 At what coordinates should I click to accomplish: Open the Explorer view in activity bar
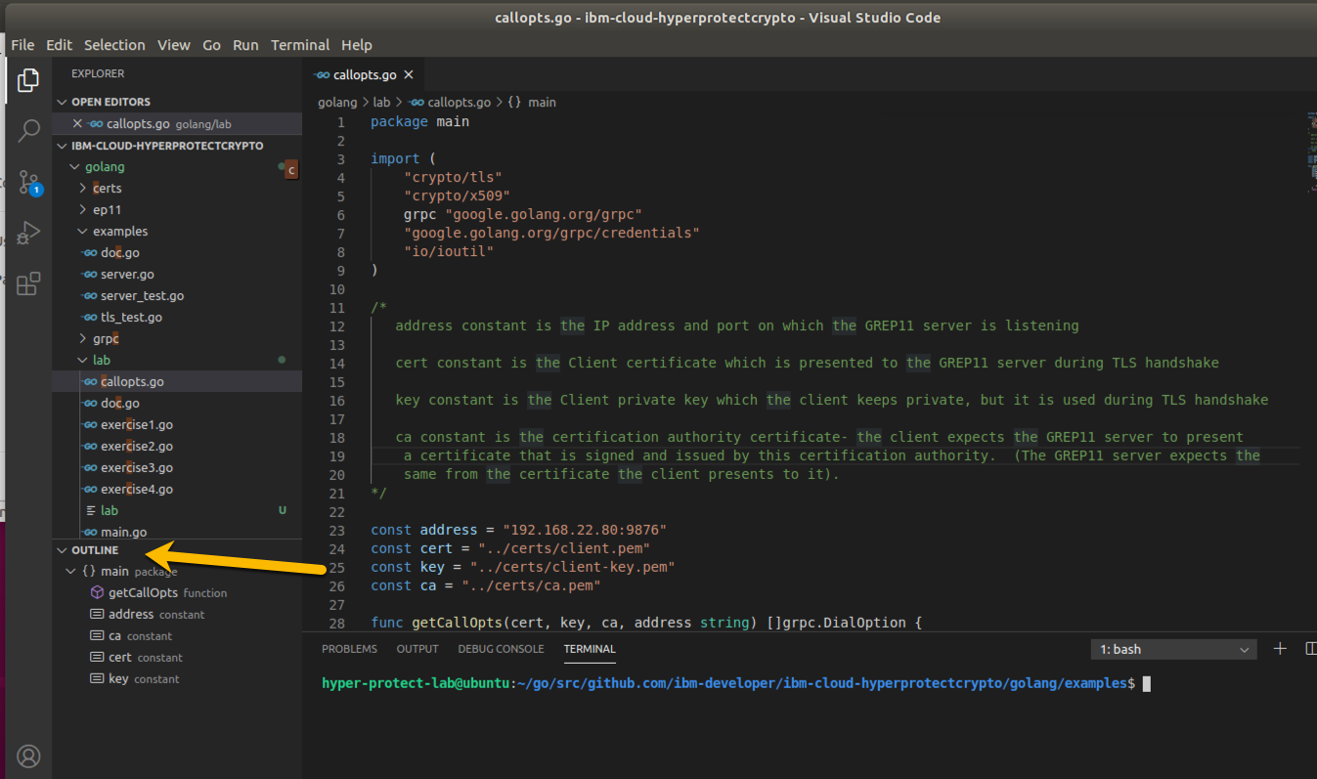28,81
